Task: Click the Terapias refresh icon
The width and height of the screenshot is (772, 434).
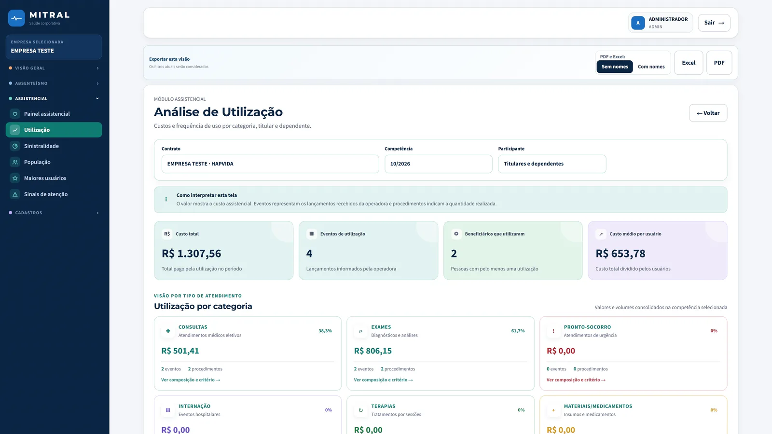Action: (x=360, y=410)
